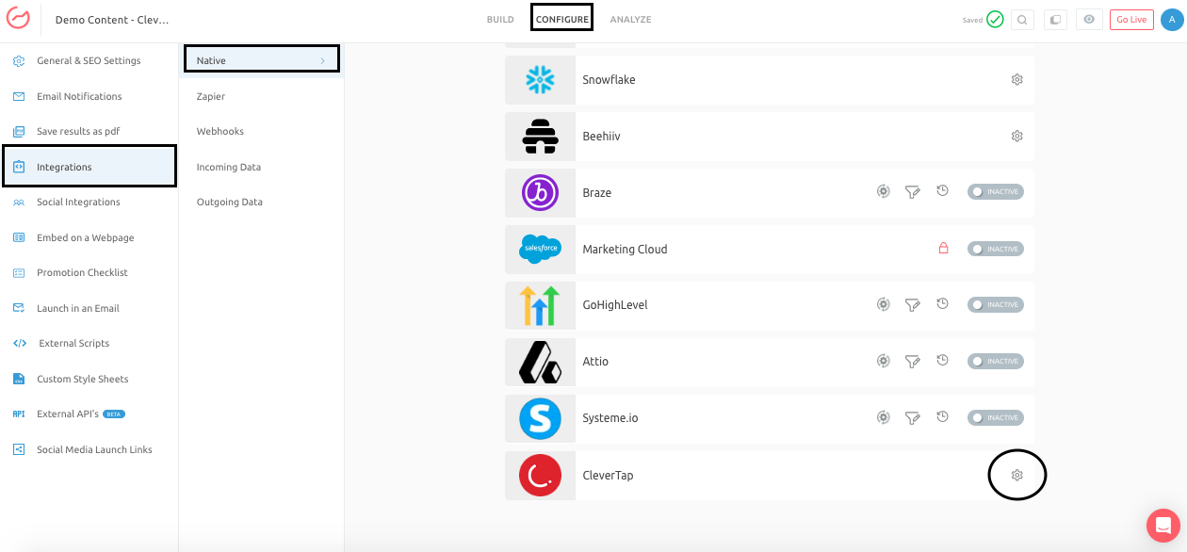
Task: Click the Beehiiv logo thumbnail
Action: click(540, 137)
